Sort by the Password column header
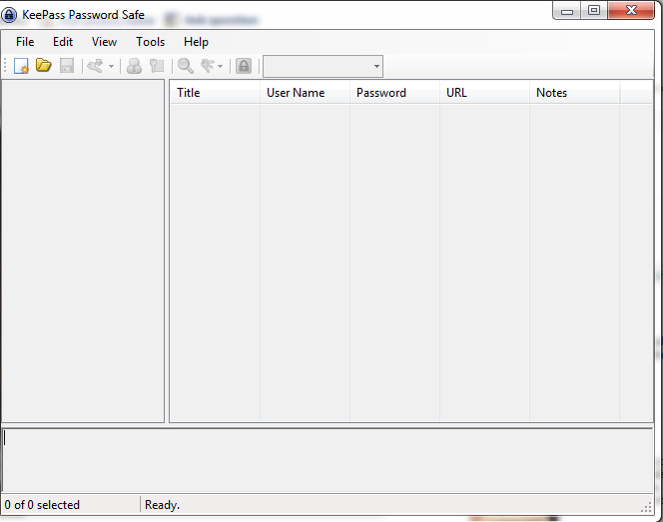 pos(395,93)
